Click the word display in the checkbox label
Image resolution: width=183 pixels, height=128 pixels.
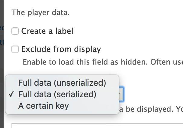[87, 49]
